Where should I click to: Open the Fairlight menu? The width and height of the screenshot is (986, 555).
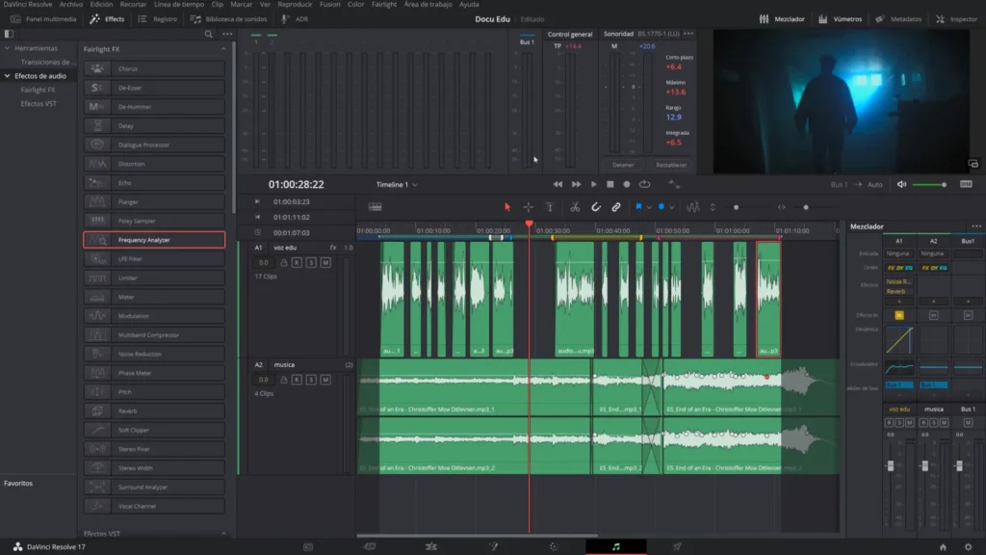click(383, 5)
